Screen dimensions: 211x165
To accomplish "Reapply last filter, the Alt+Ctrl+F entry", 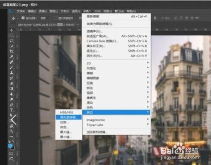I will (x=116, y=16).
